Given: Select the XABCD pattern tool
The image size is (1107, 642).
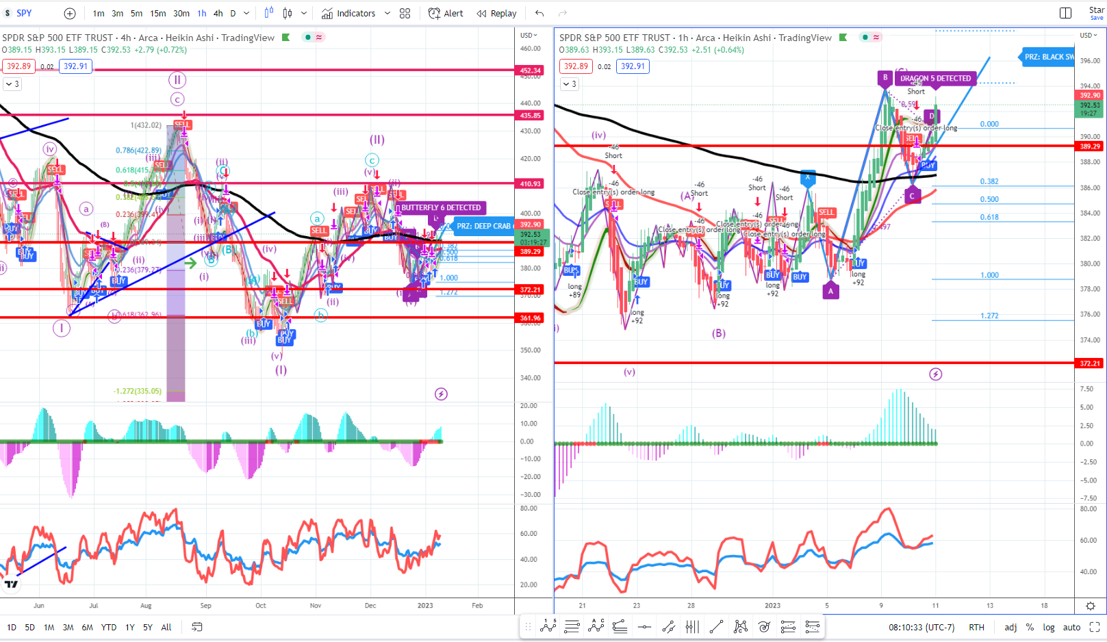Looking at the screenshot, I should [741, 626].
